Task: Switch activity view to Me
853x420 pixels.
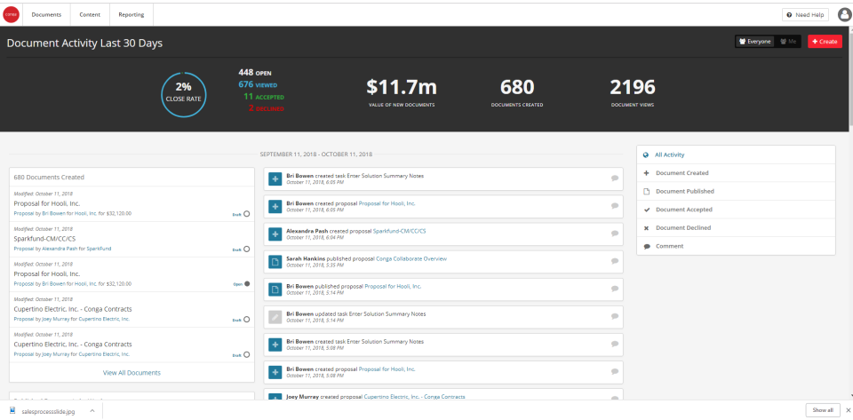Action: 788,42
